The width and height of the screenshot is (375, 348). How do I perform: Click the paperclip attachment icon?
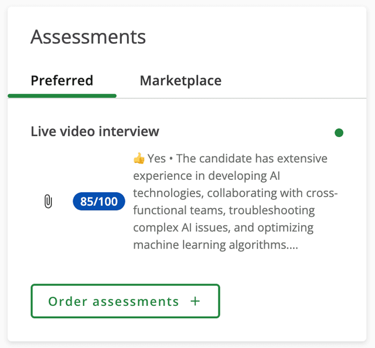48,202
